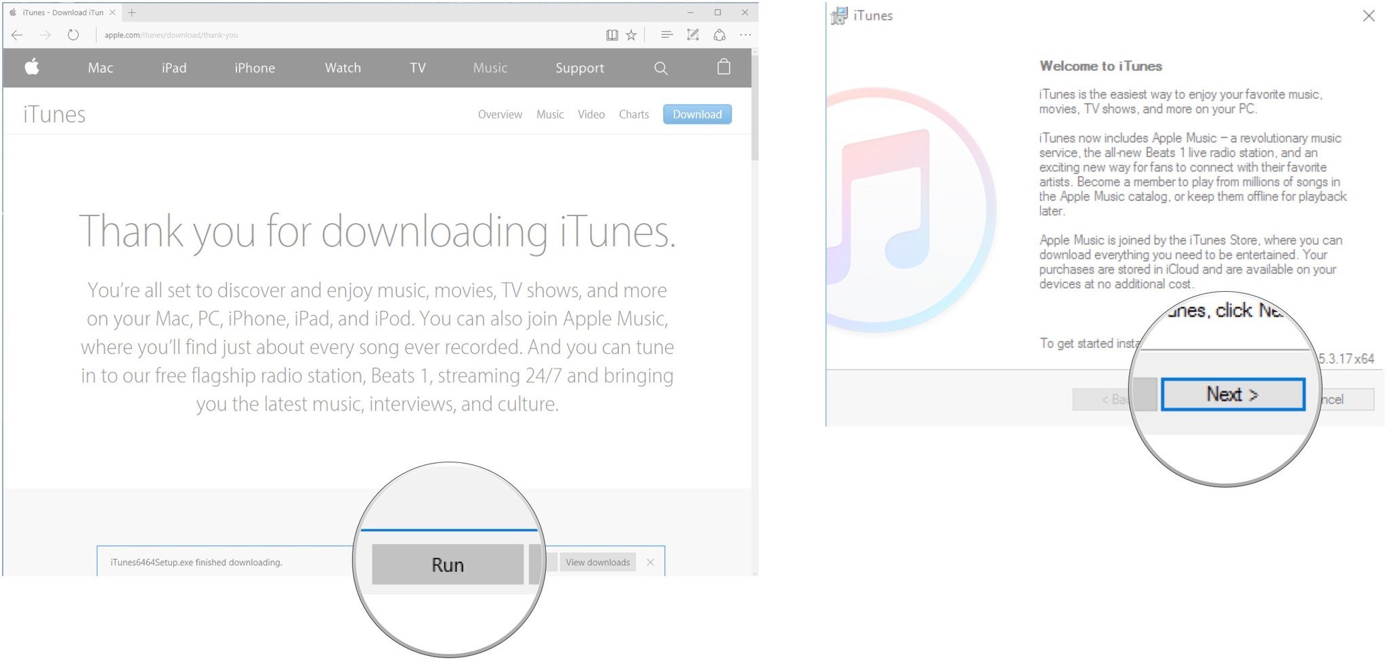
Task: Open the search magnifier on Apple site
Action: pyautogui.click(x=661, y=68)
